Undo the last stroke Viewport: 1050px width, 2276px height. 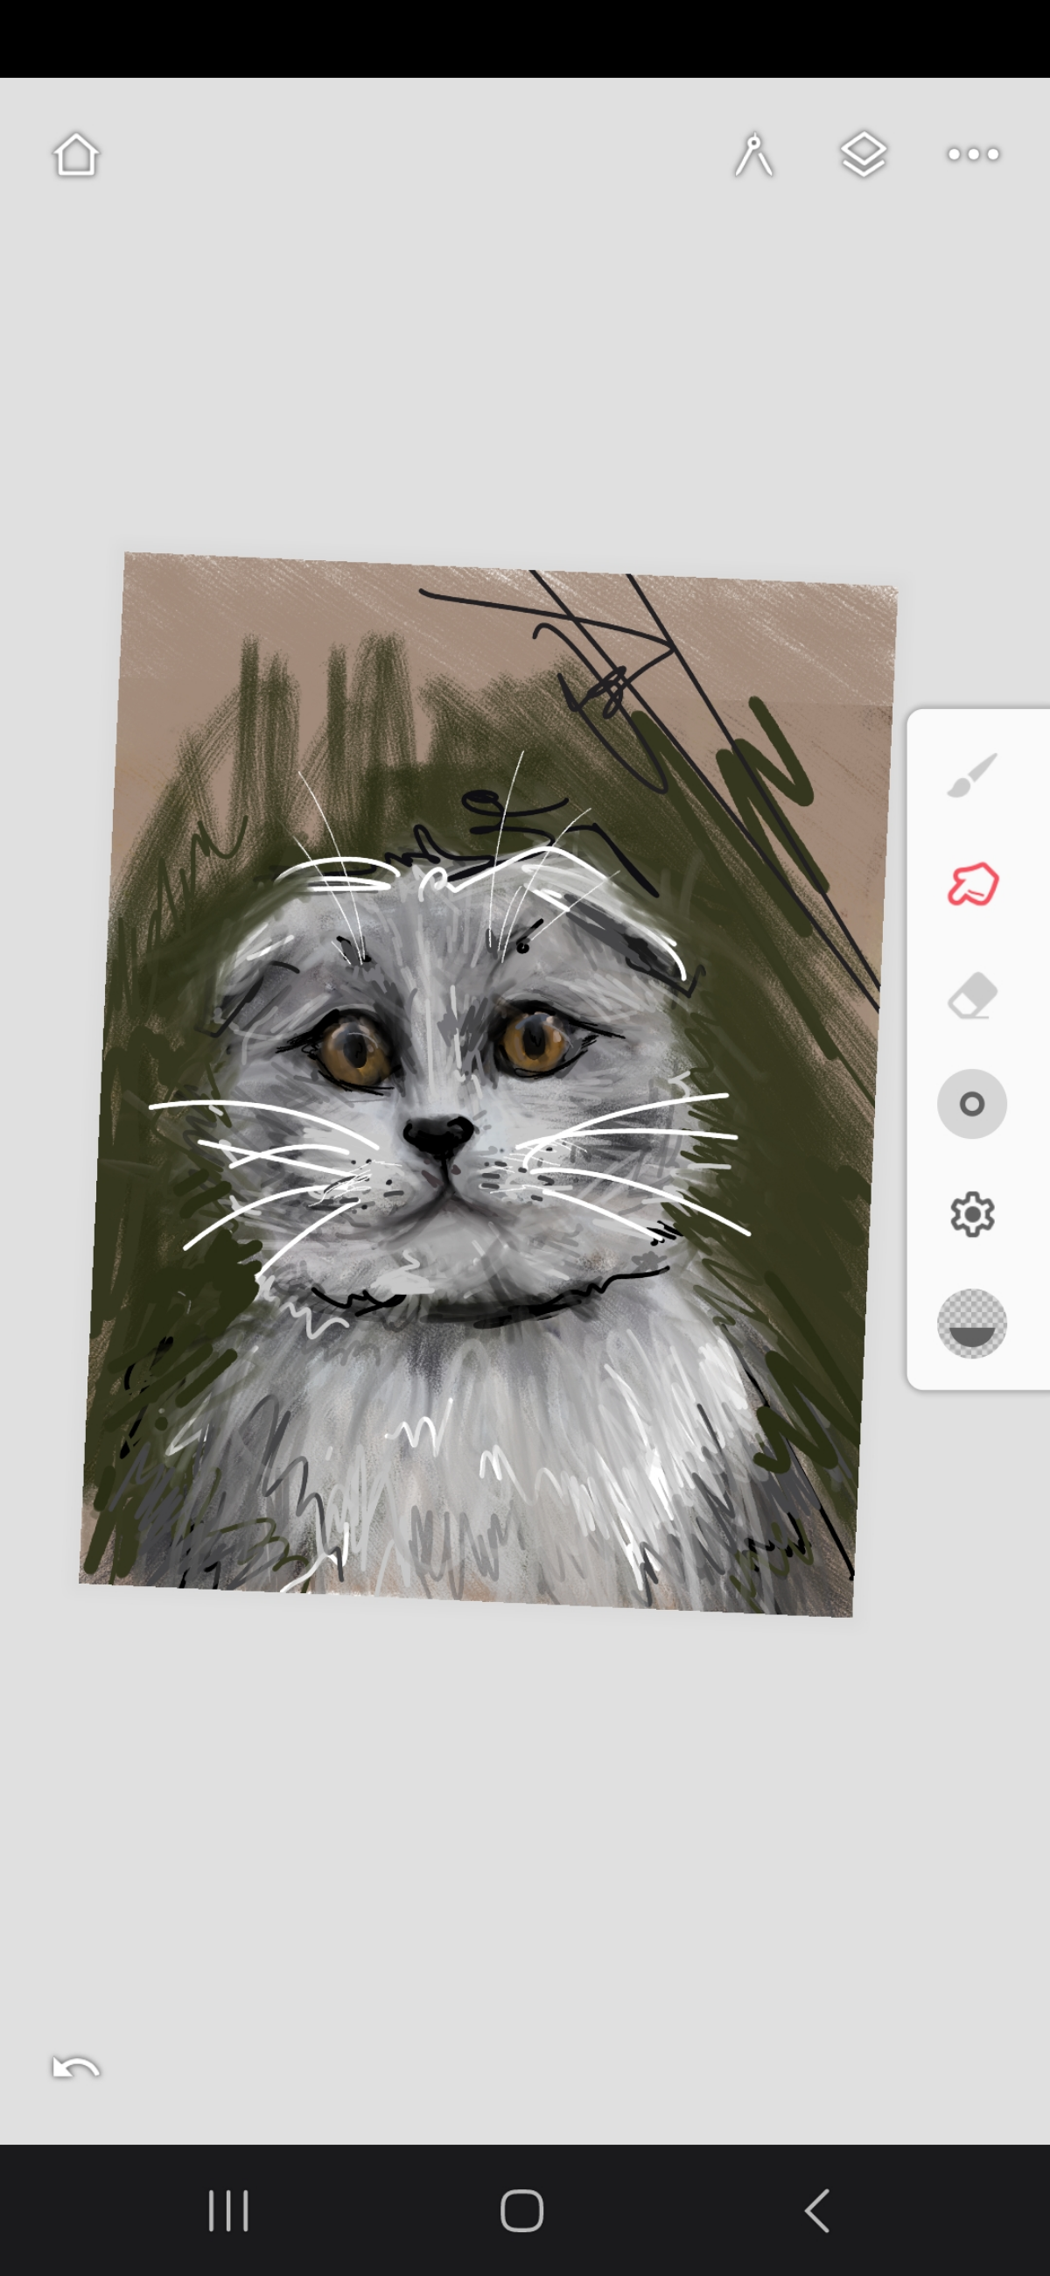pyautogui.click(x=76, y=2068)
